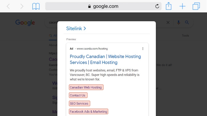The height and width of the screenshot is (116, 207).
Task: Go back with Safari back arrow
Action: 8,6
